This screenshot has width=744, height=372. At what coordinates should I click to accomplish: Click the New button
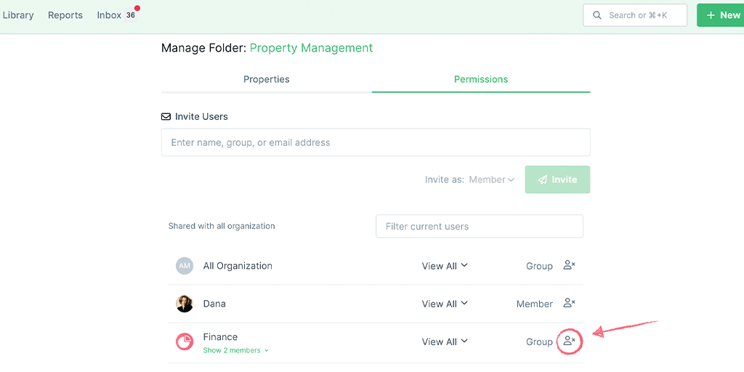(721, 15)
